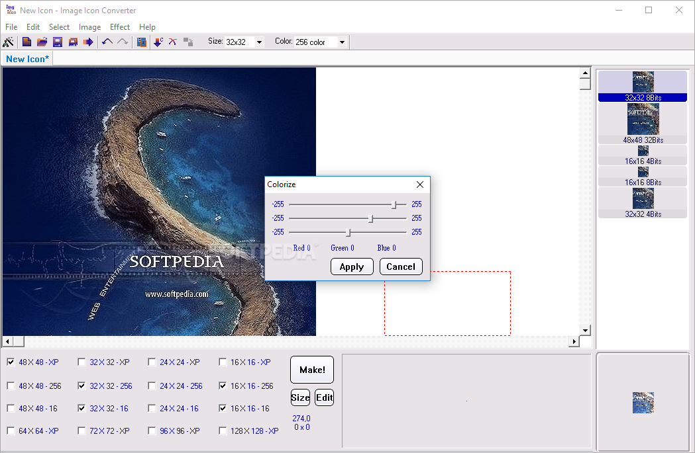The image size is (695, 453).
Task: Select the magic wand tool on the toolbar
Action: click(9, 42)
